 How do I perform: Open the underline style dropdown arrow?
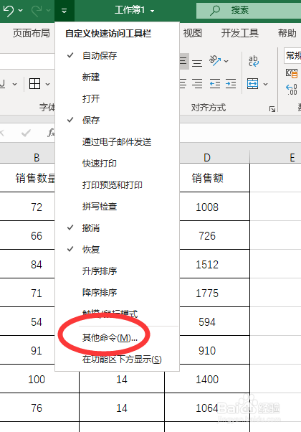click(x=14, y=84)
